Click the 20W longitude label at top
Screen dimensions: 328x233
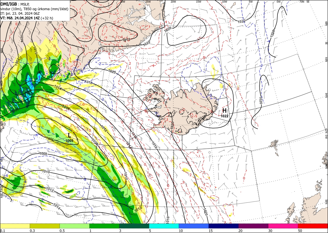tap(173, 2)
